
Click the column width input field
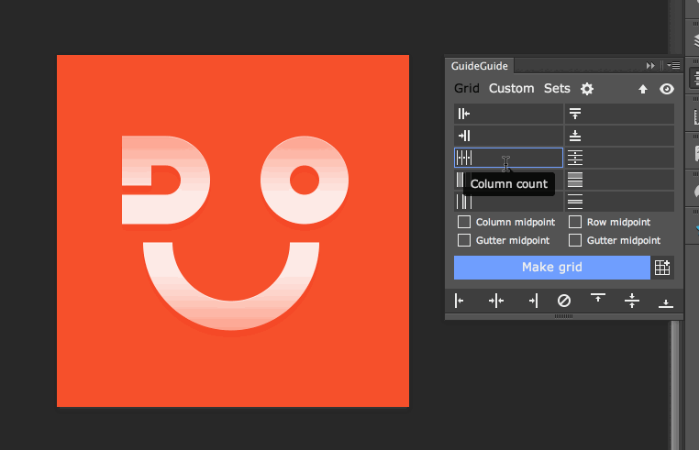pos(508,180)
